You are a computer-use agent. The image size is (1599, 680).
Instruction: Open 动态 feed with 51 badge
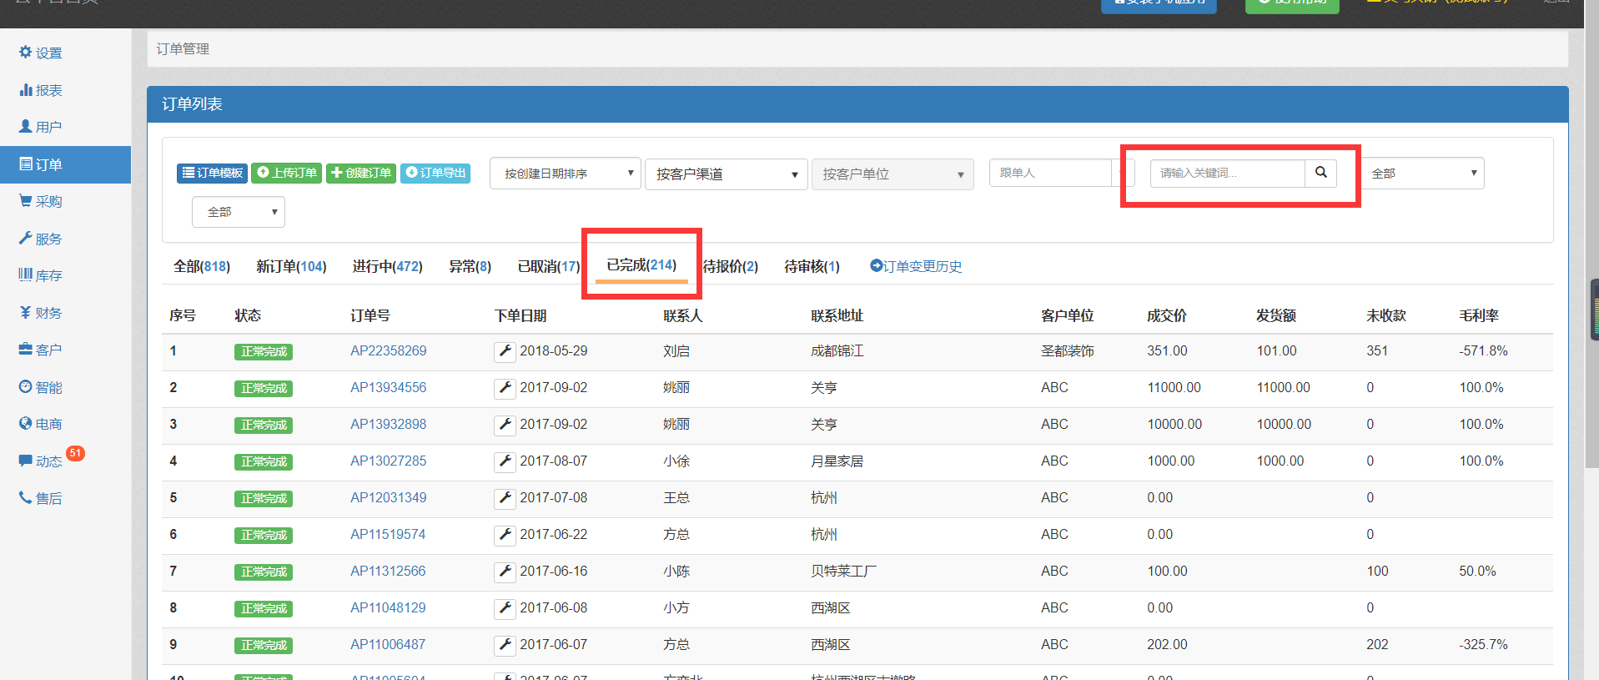(x=41, y=461)
